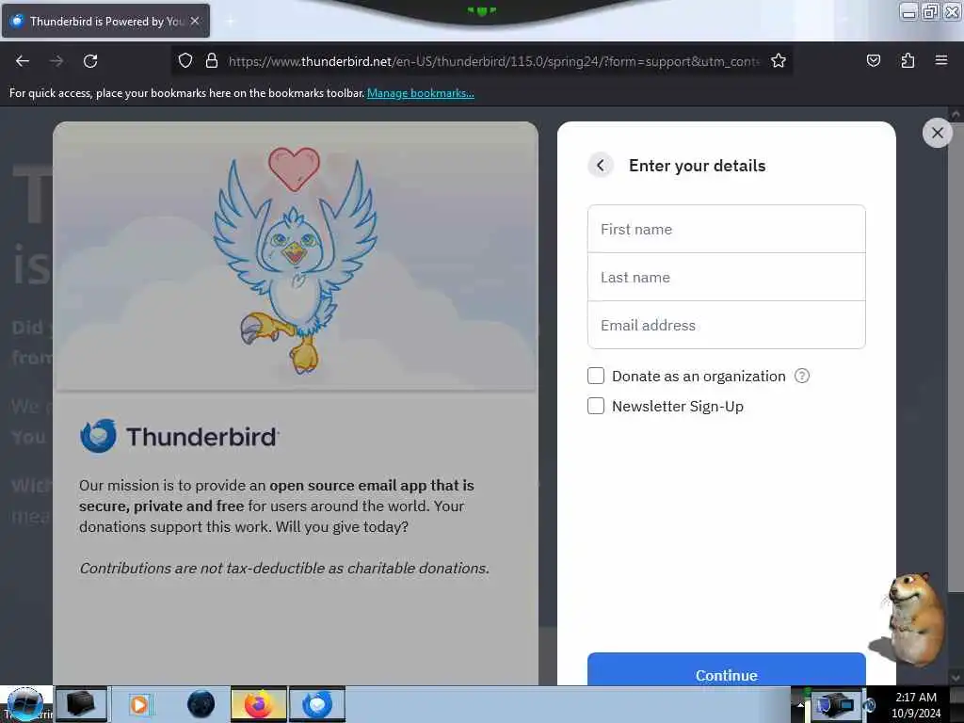Open the Save to Pocket icon
The width and height of the screenshot is (964, 723).
(873, 61)
